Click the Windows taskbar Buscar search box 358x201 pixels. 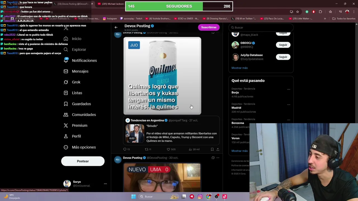[x=158, y=197]
